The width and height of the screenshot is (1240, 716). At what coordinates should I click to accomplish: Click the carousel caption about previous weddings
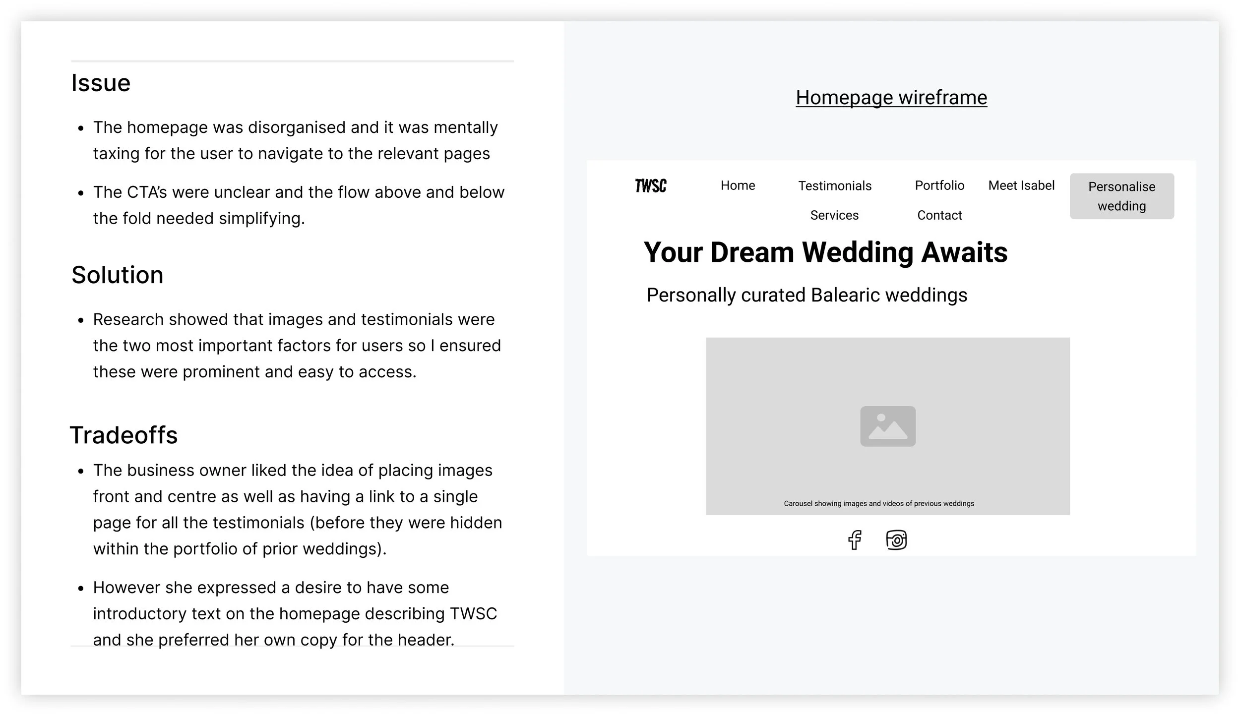(878, 503)
